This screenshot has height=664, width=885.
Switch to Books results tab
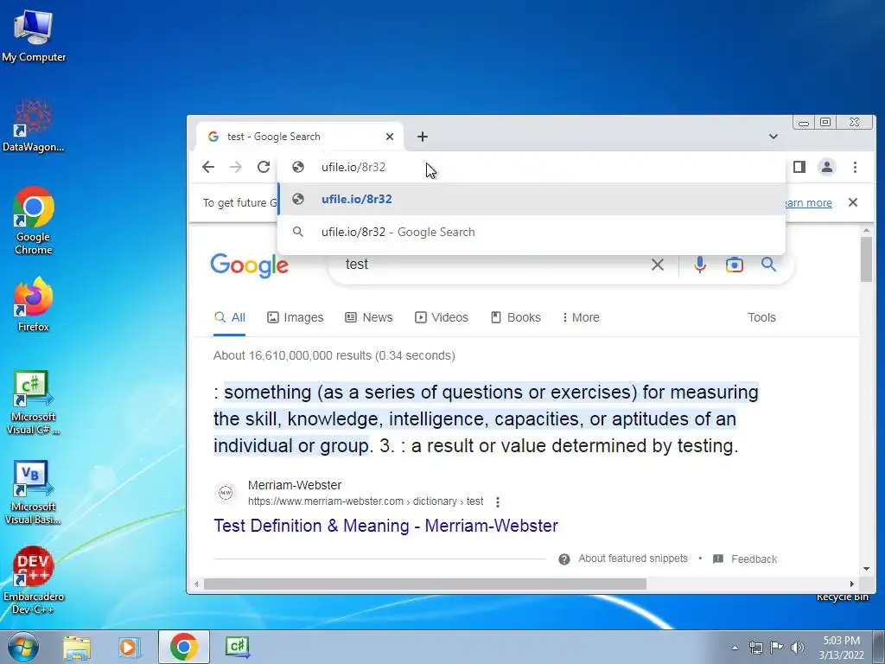click(515, 317)
